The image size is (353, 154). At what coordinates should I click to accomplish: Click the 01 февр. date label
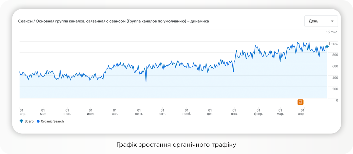point(258,112)
